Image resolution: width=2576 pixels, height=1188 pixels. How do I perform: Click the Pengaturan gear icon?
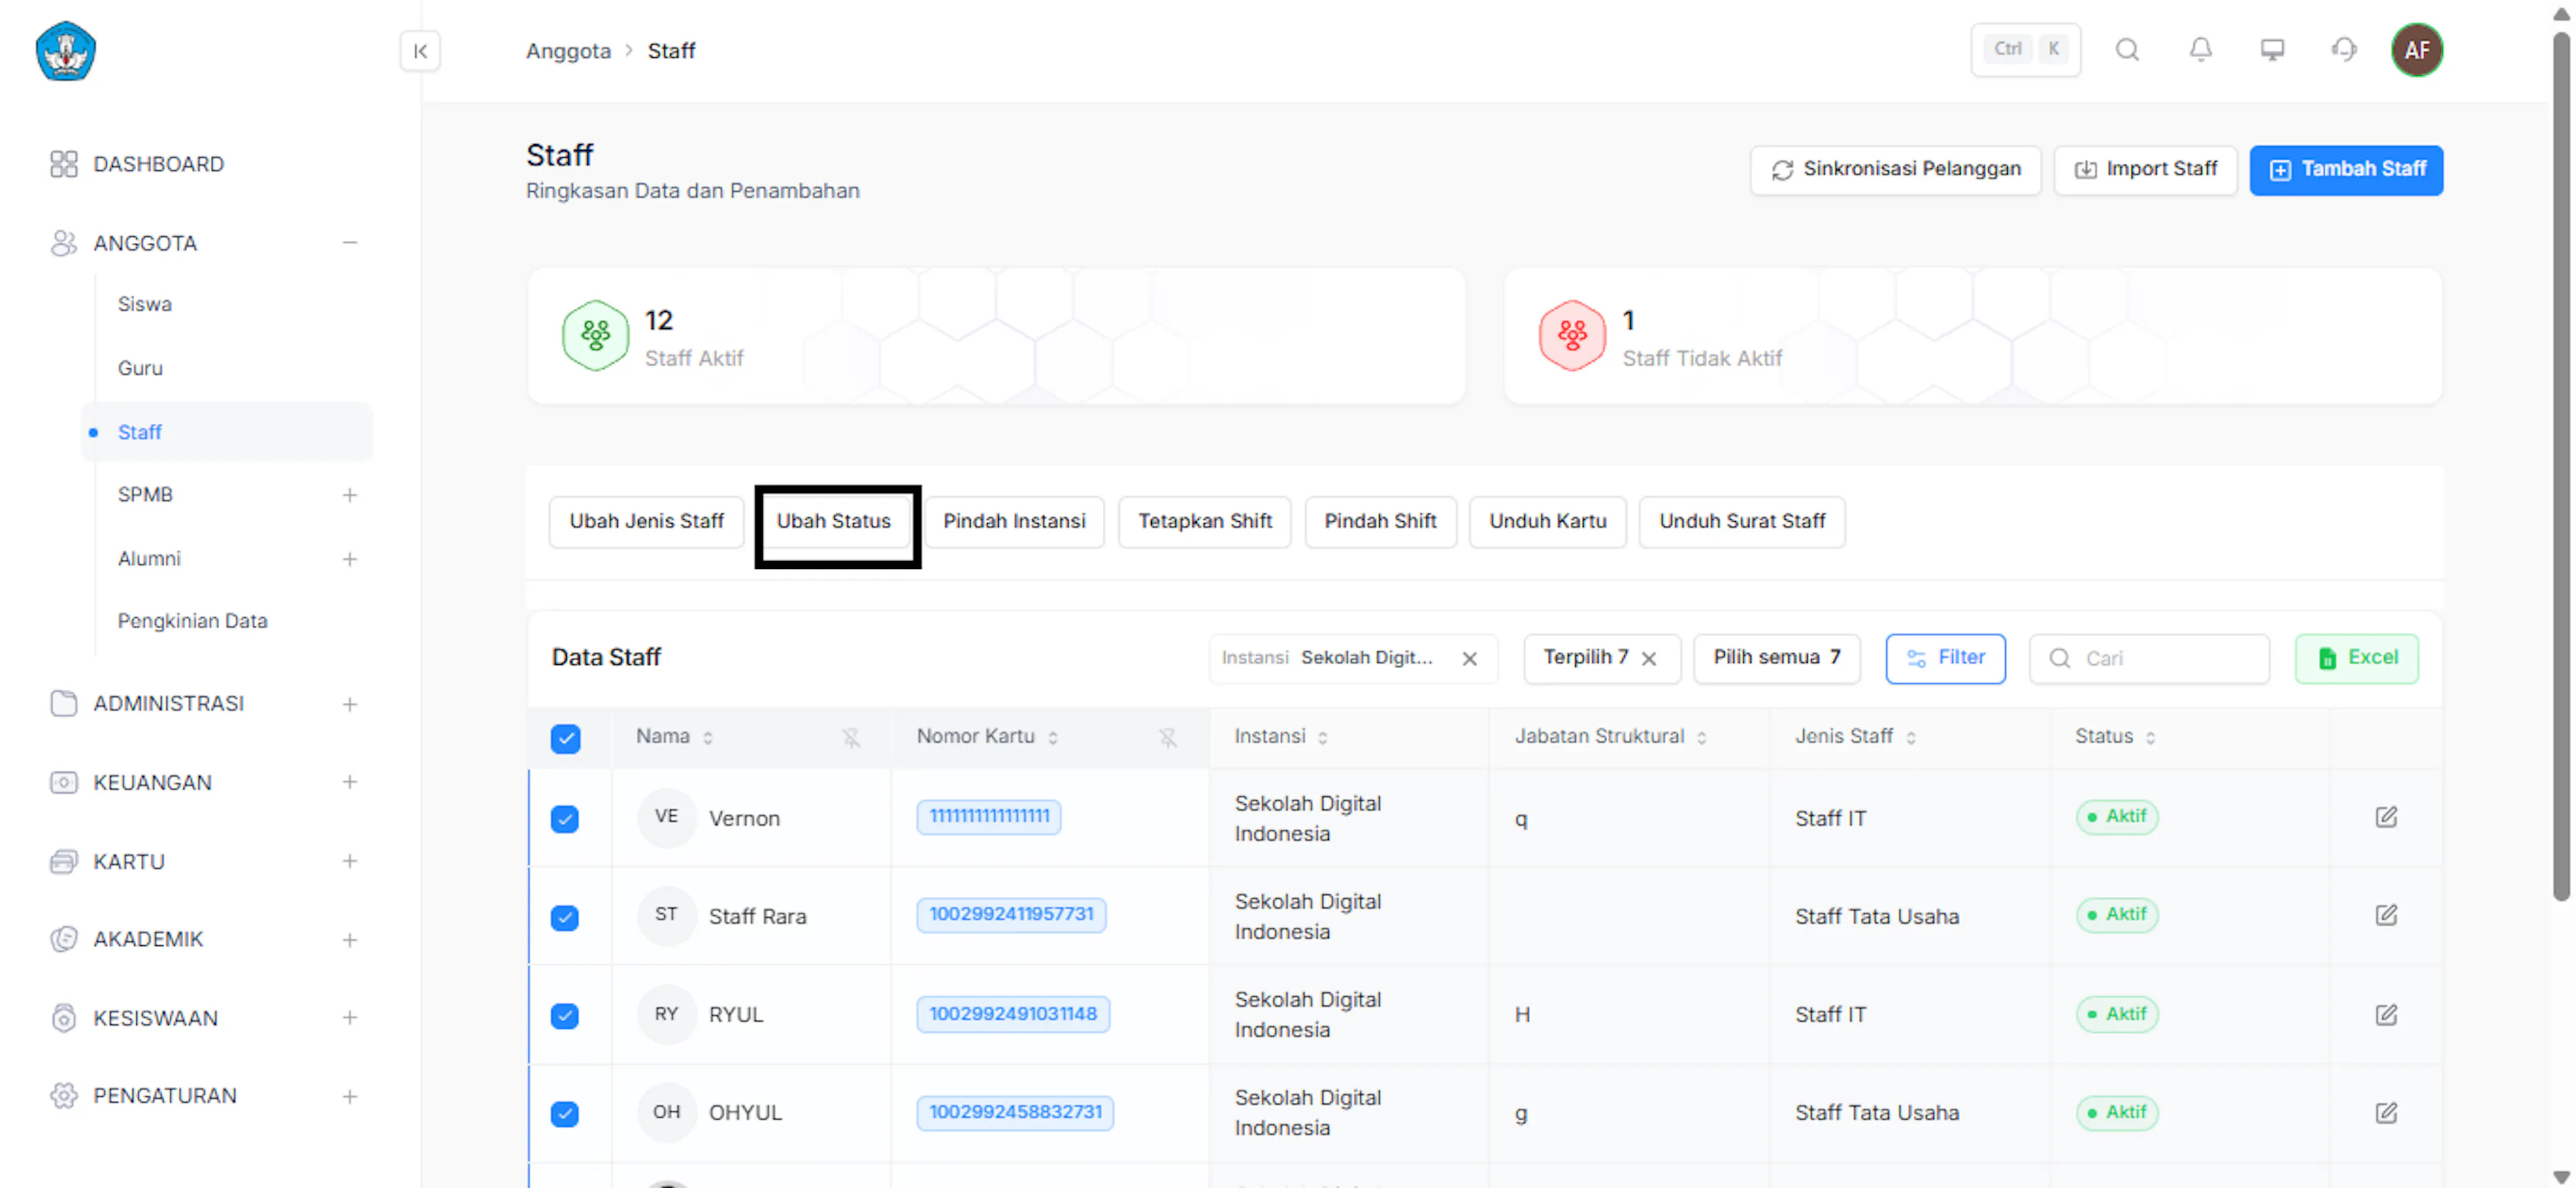(x=63, y=1096)
